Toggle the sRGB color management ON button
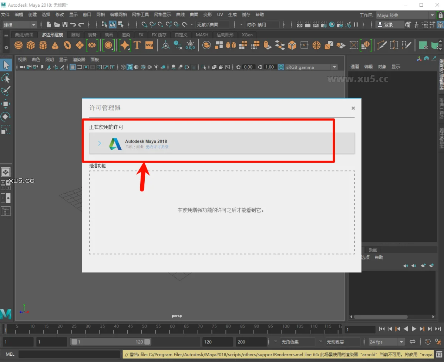 [x=281, y=67]
